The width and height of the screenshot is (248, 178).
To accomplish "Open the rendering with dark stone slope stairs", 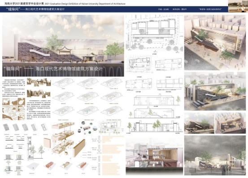I will pos(215,91).
